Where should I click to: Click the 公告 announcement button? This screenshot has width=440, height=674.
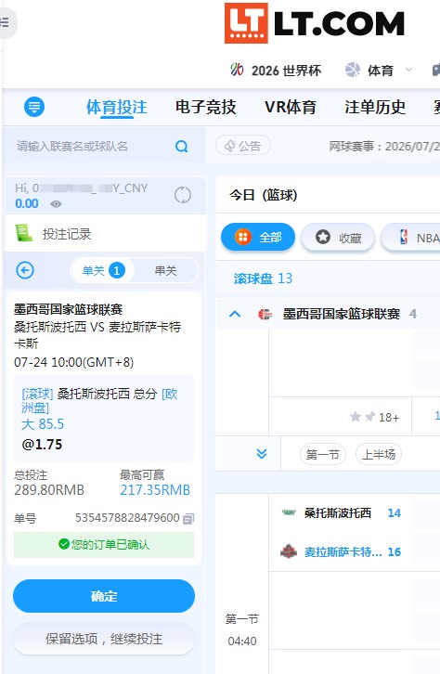(243, 146)
